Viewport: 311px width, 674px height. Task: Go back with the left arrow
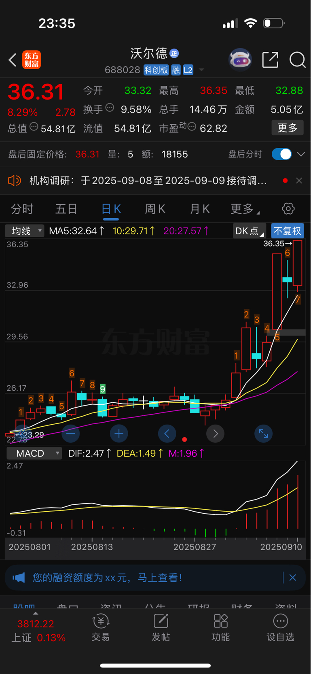(x=13, y=60)
